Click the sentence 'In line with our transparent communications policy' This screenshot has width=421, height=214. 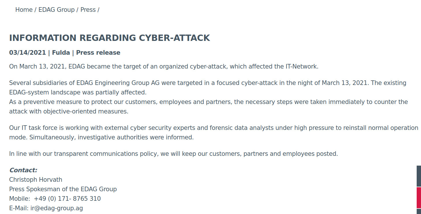pos(173,154)
